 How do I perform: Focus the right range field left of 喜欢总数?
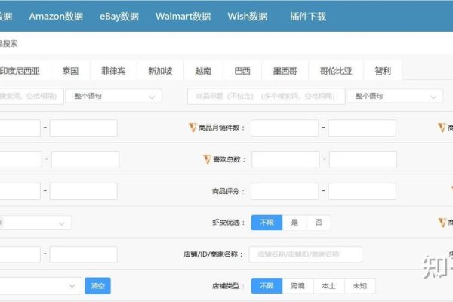point(85,159)
